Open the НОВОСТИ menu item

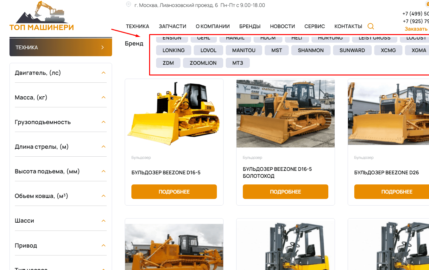tap(282, 27)
